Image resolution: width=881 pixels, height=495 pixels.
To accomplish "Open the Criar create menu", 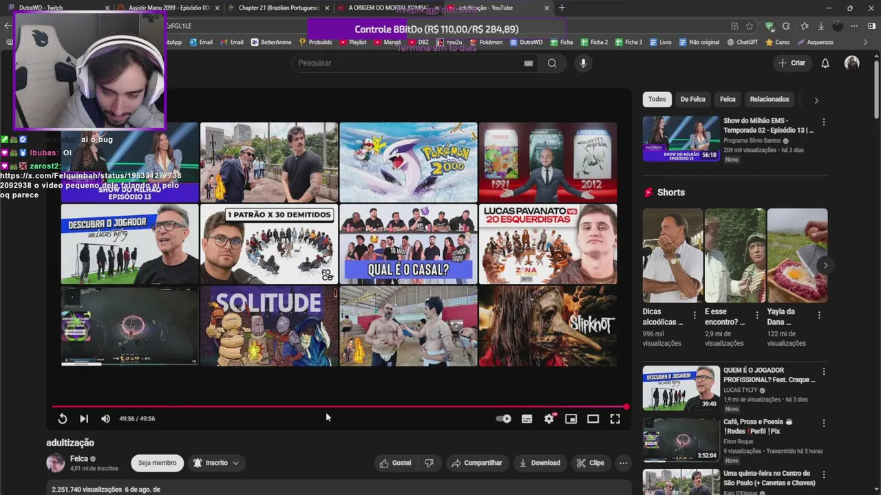I will [792, 63].
